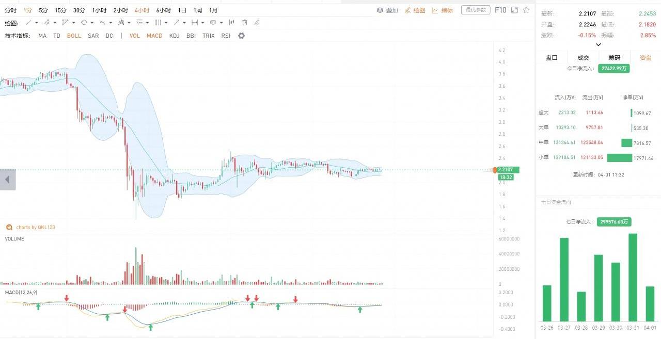
Task: Enable the KDJ indicator
Action: tap(175, 36)
